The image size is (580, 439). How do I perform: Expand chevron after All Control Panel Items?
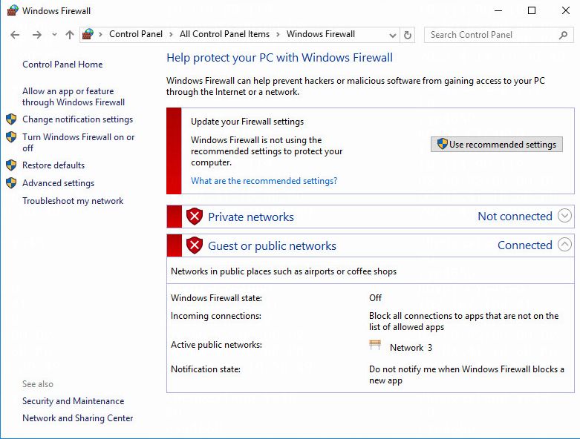[x=278, y=35]
